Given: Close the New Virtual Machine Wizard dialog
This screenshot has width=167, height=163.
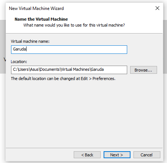Looking at the screenshot, I should [157, 8].
